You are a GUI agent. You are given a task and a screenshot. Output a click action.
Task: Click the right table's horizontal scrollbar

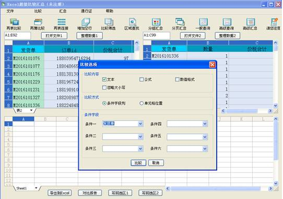point(246,111)
